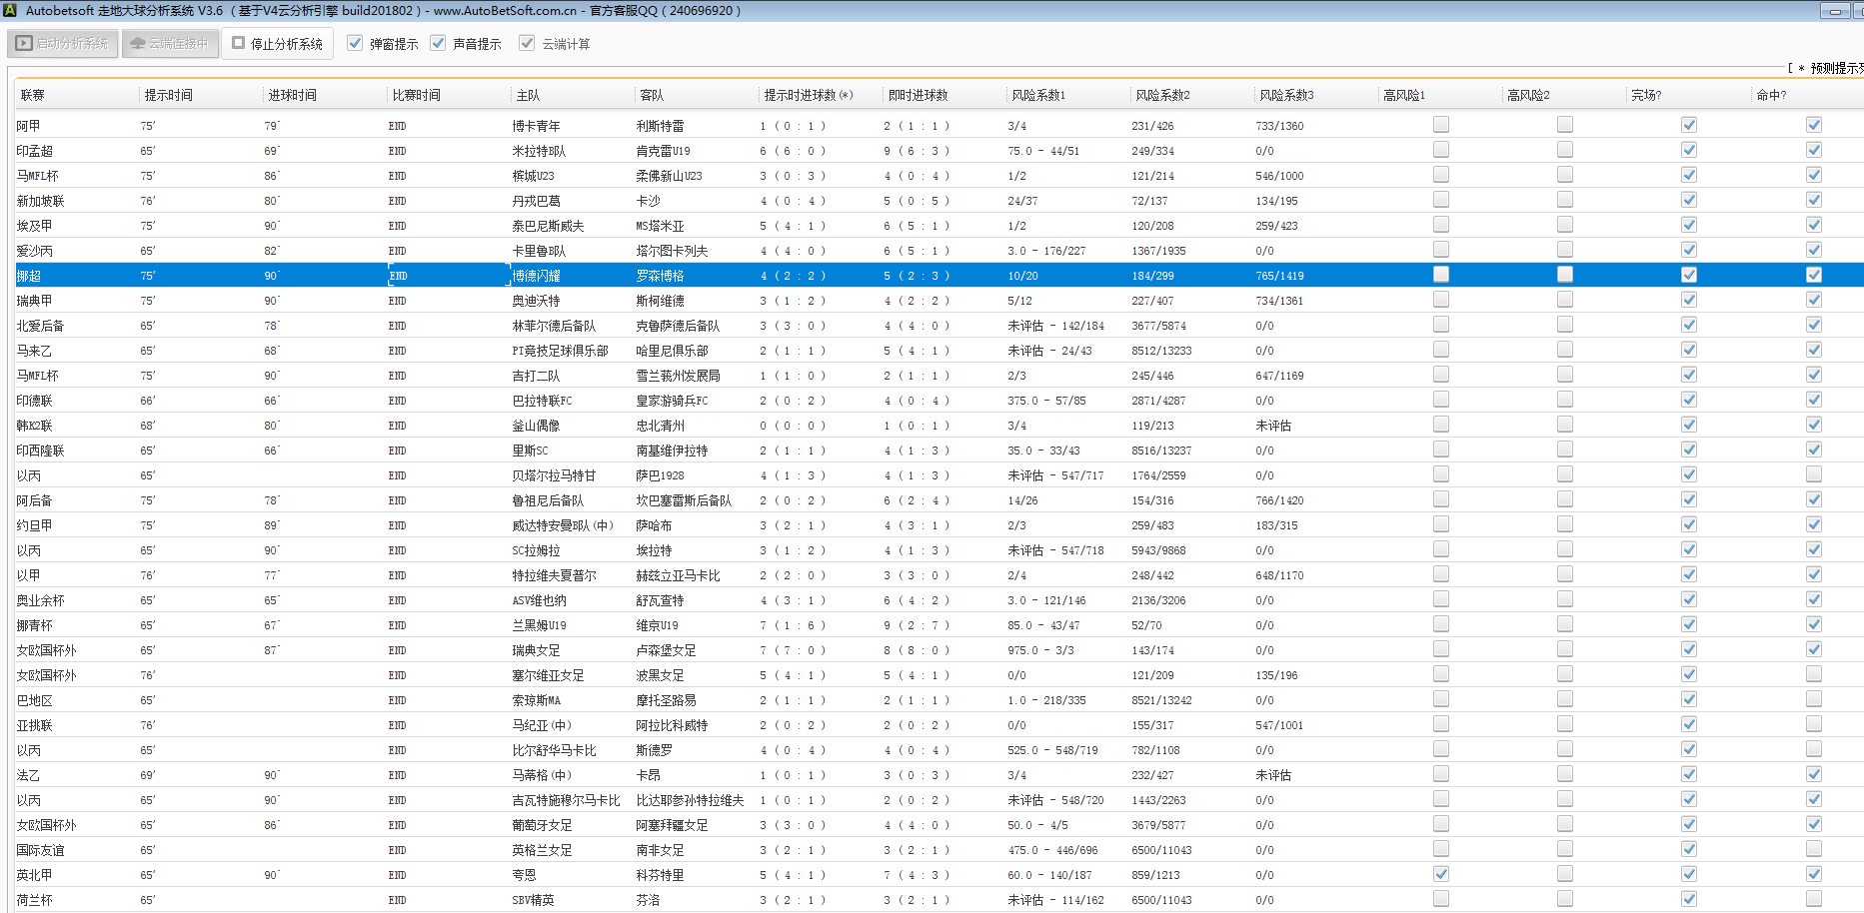The height and width of the screenshot is (913, 1864).
Task: Click the Autobetsoft app icon in title bar
Action: [x=10, y=10]
